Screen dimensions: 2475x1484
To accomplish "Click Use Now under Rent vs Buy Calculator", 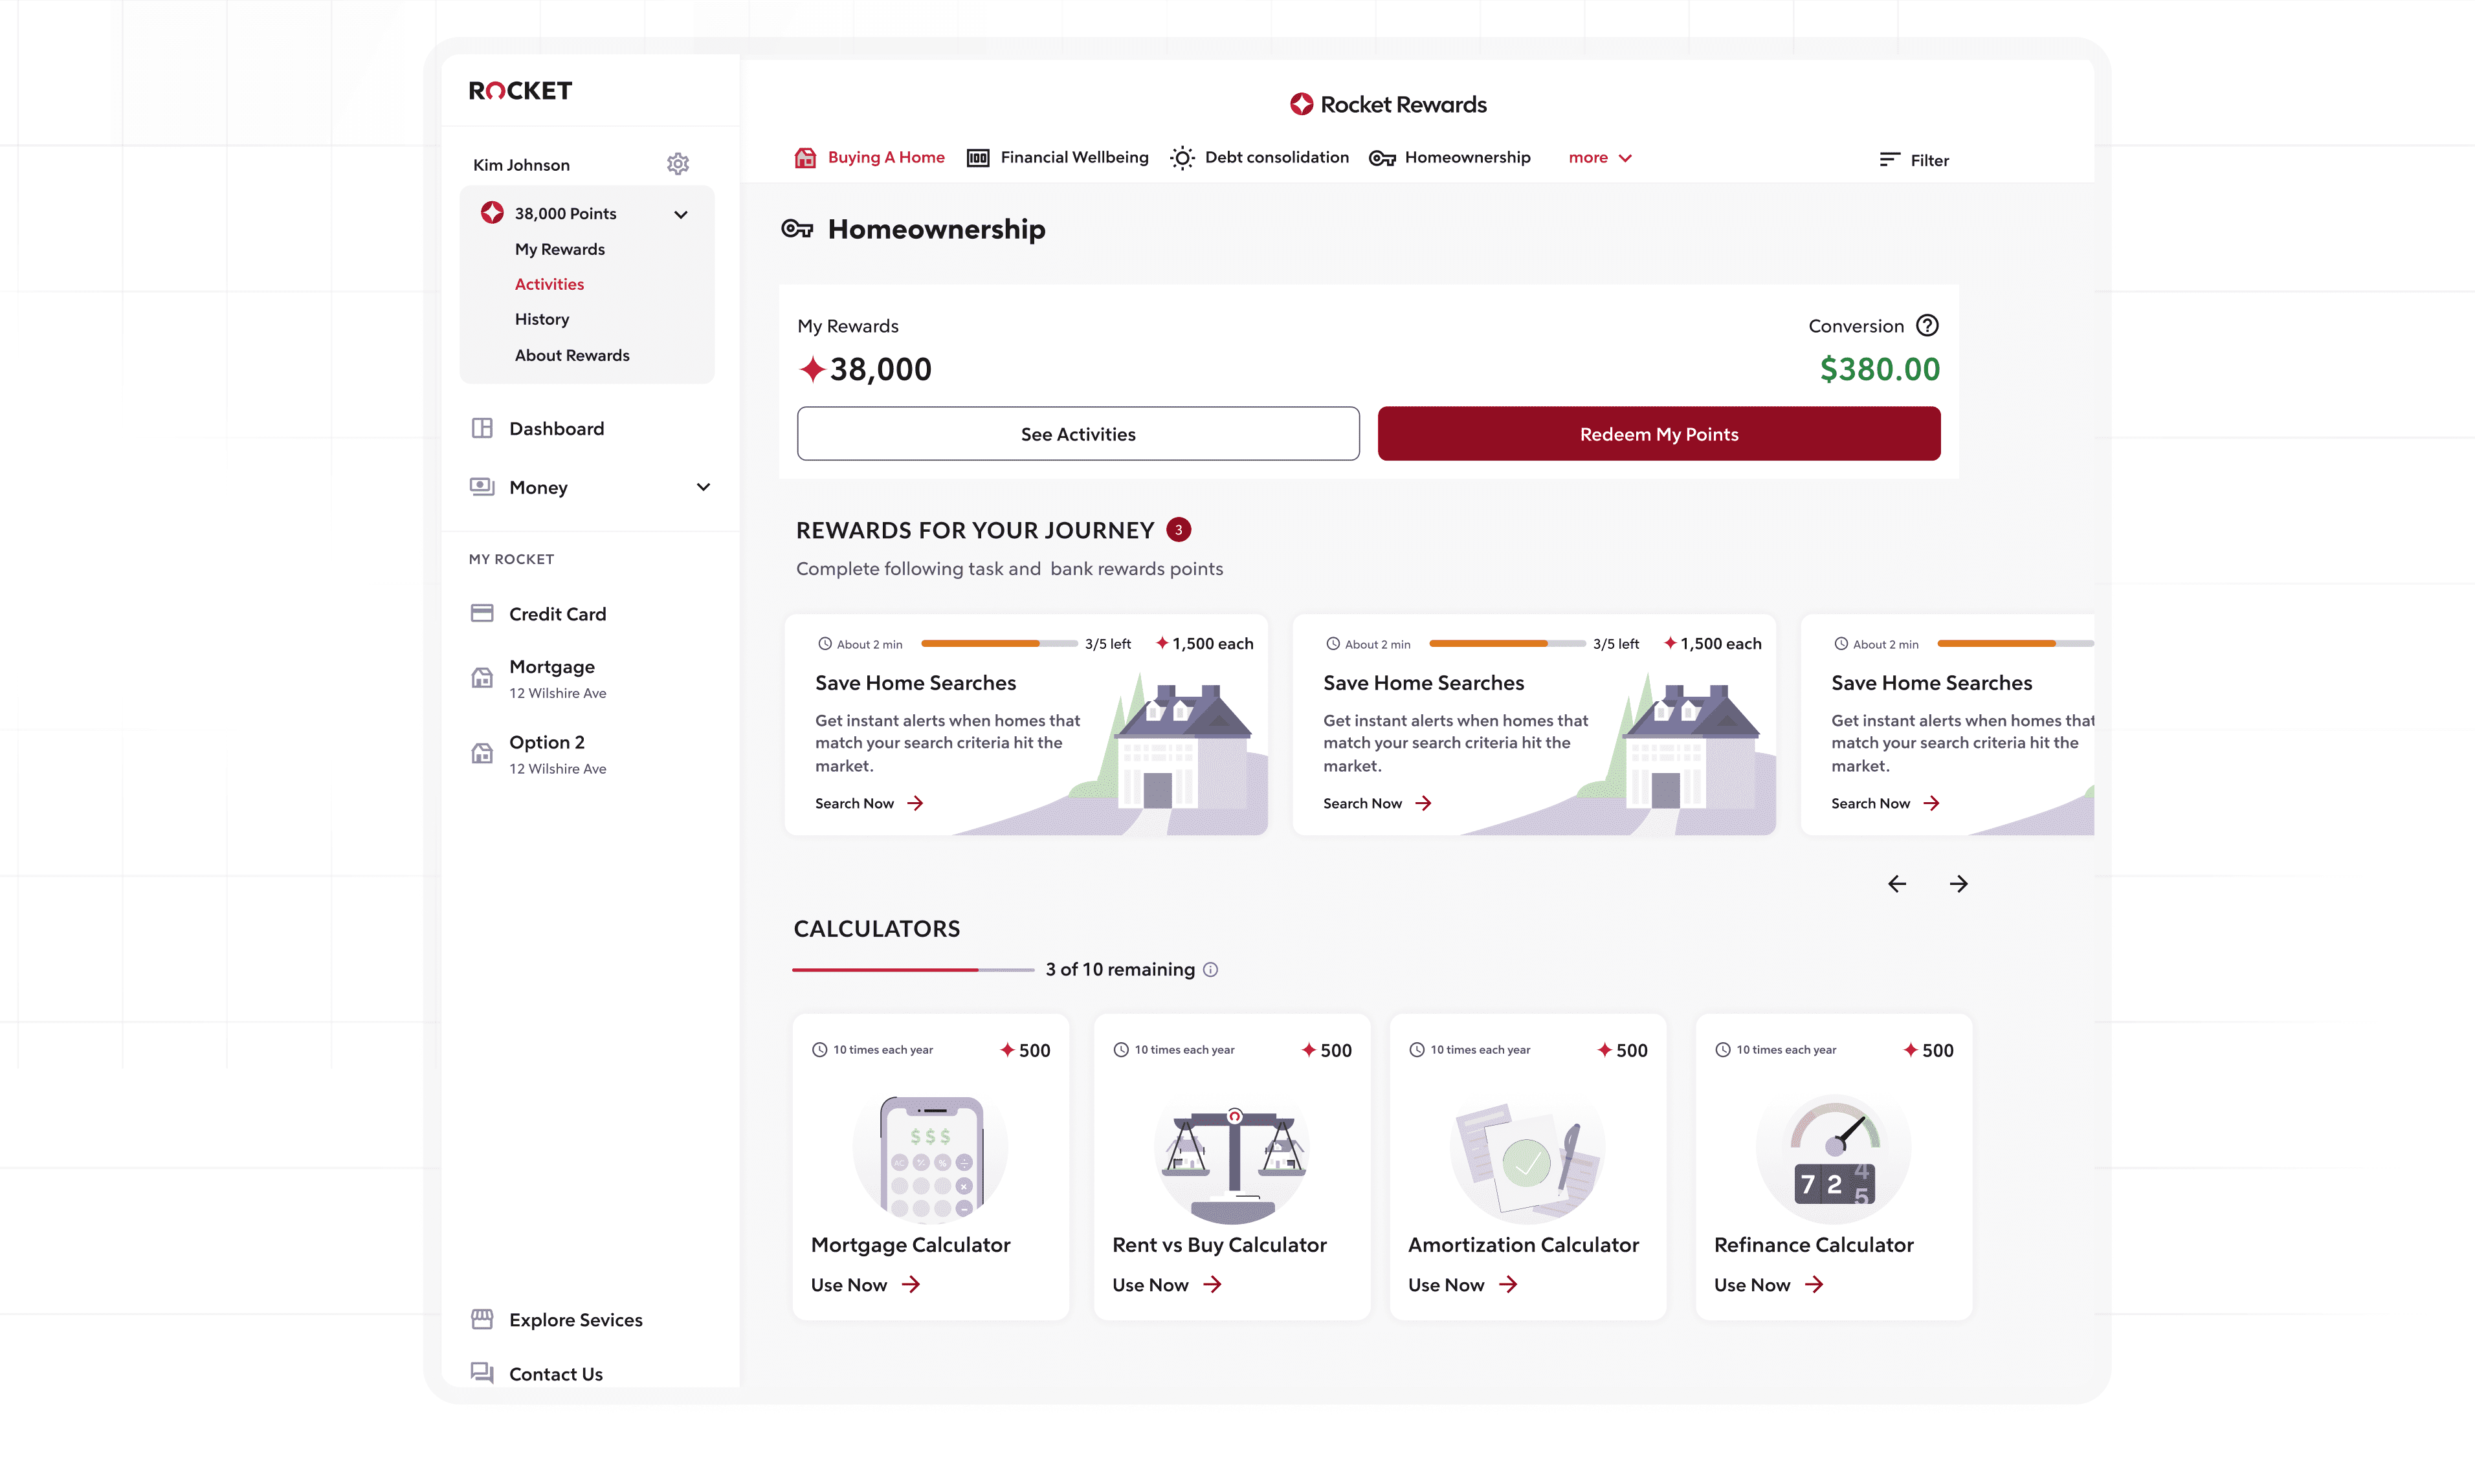I will (x=1168, y=1285).
